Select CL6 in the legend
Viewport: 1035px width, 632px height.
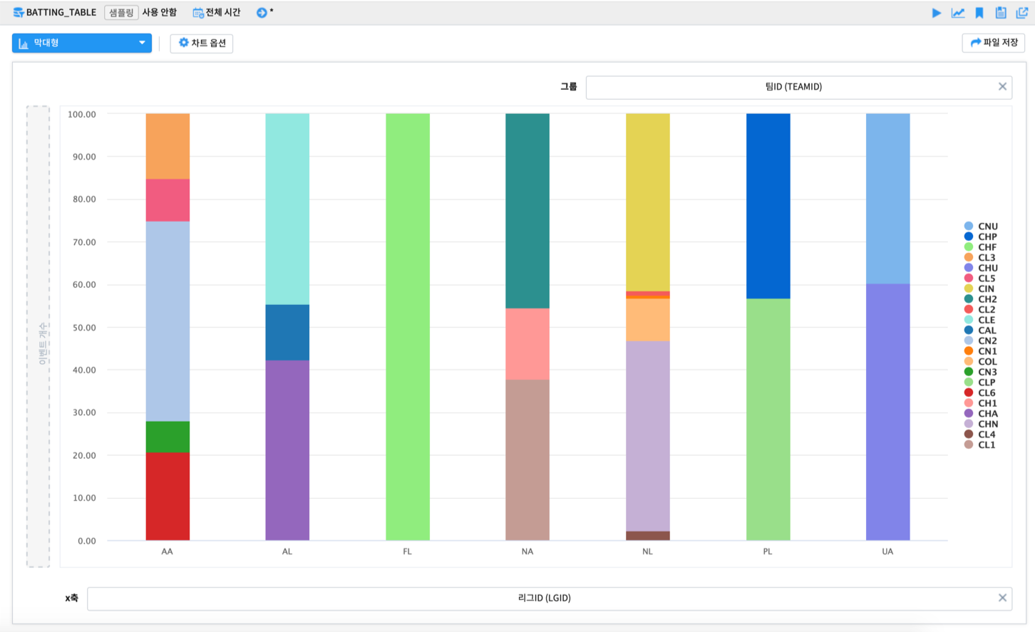pos(981,393)
